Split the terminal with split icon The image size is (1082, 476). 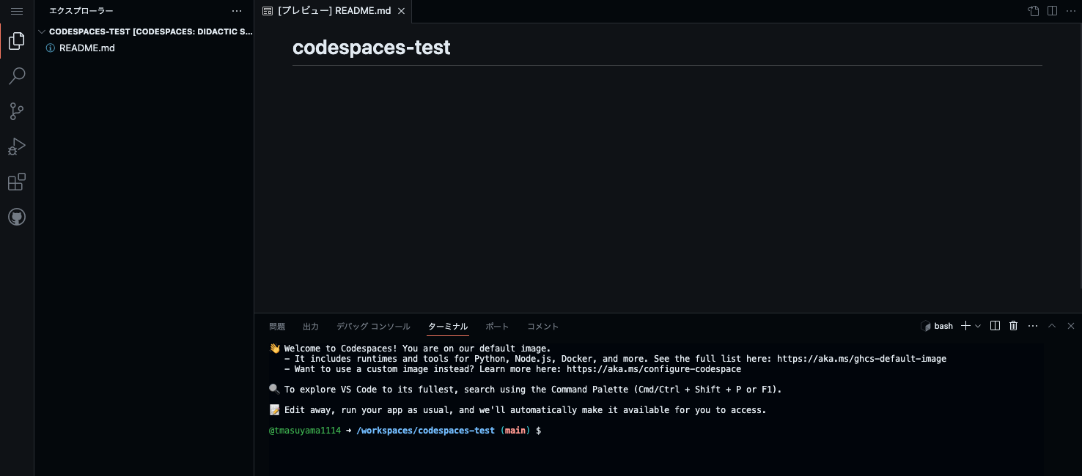[x=995, y=326]
